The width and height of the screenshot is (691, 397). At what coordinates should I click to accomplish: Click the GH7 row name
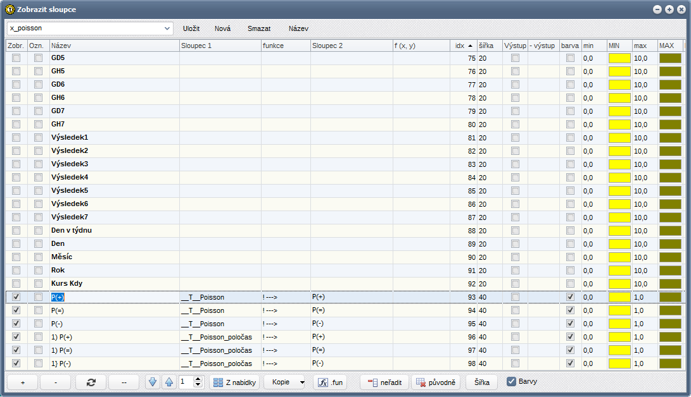[x=58, y=124]
